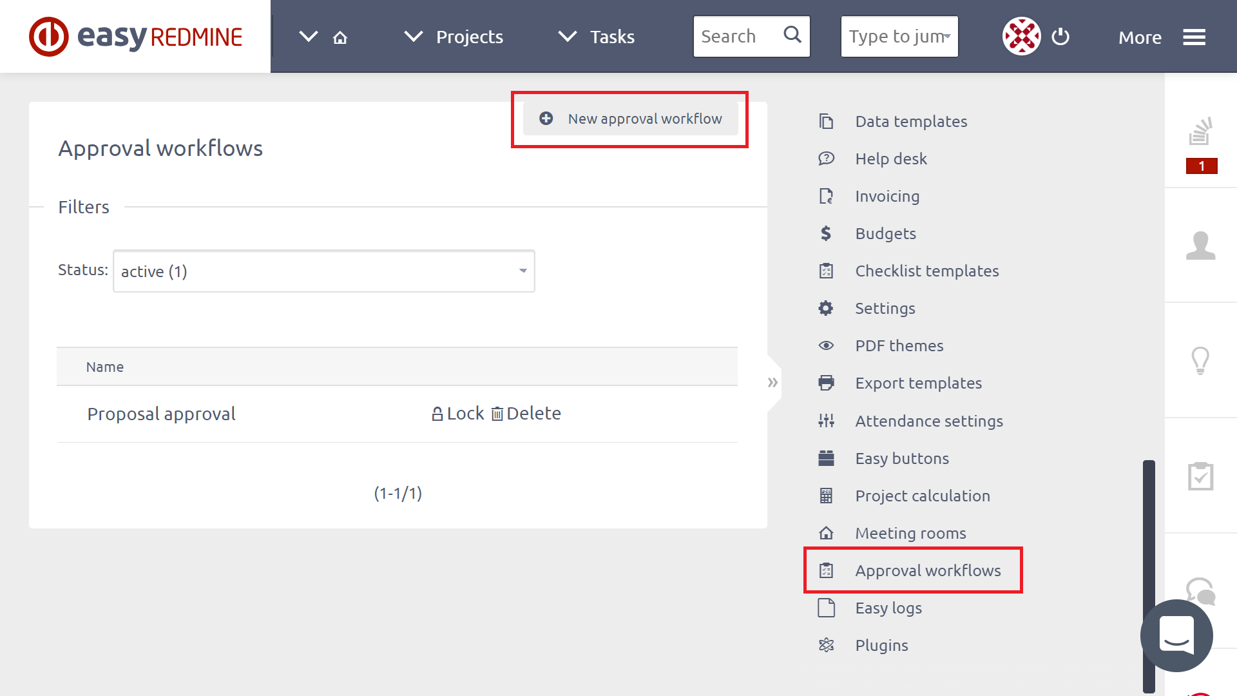Screen dimensions: 1237x696
Task: Open the Type to jump project selector
Action: coord(899,37)
